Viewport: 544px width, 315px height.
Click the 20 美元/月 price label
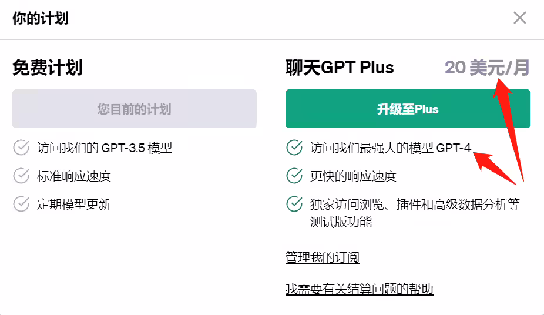[x=487, y=68]
